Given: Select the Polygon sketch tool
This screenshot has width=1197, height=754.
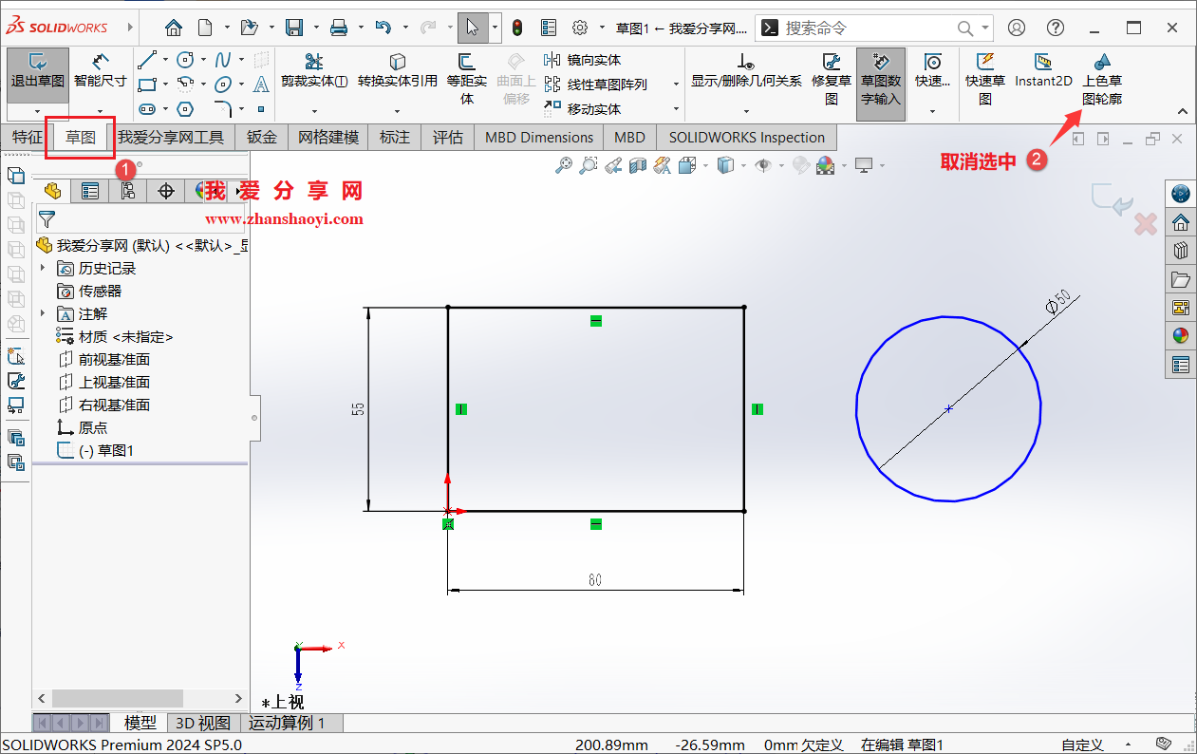Looking at the screenshot, I should [x=186, y=108].
